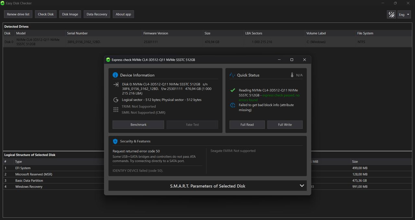Click Renew drive list button
Image resolution: width=415 pixels, height=220 pixels.
pyautogui.click(x=18, y=14)
